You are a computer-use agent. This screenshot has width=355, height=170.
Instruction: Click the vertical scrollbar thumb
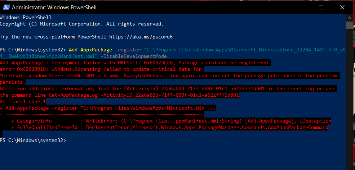349,25
